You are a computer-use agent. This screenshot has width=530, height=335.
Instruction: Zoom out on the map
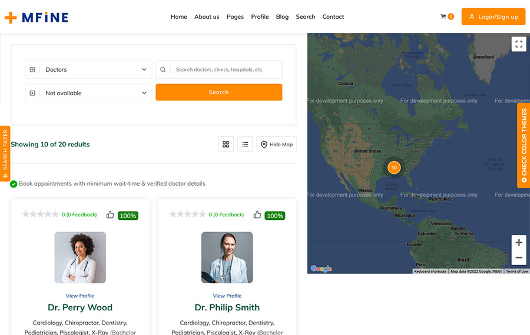coord(518,257)
